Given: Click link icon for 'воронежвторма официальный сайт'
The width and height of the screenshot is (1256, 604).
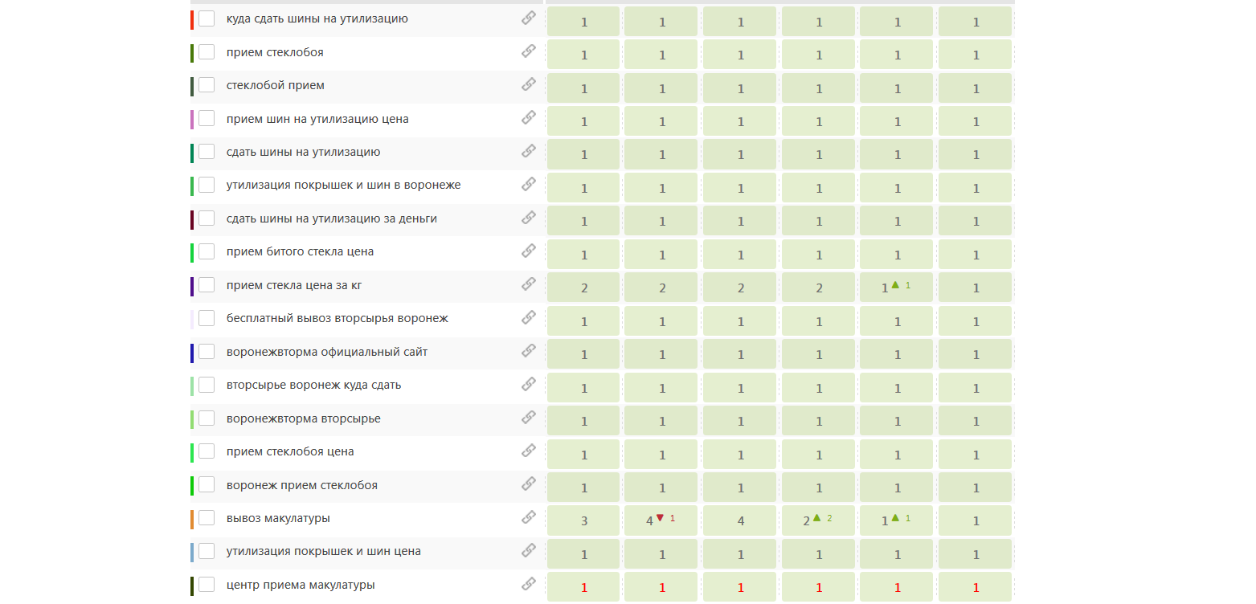Looking at the screenshot, I should tap(528, 351).
